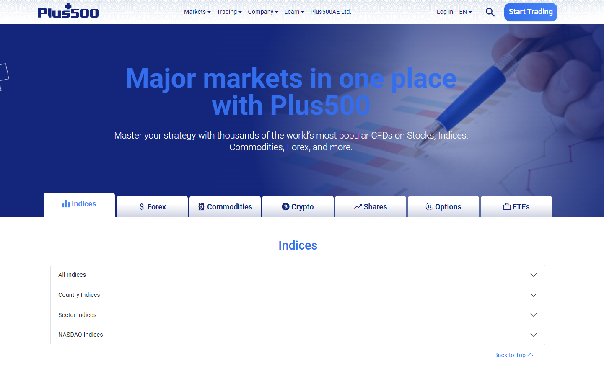Switch to the Indices tab

79,205
